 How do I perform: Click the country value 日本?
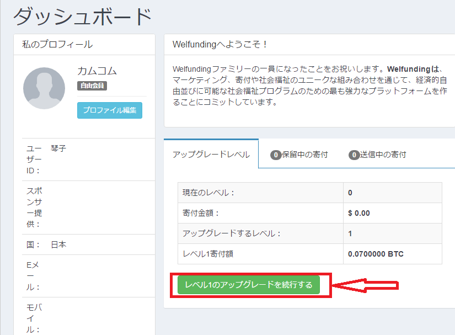58,244
